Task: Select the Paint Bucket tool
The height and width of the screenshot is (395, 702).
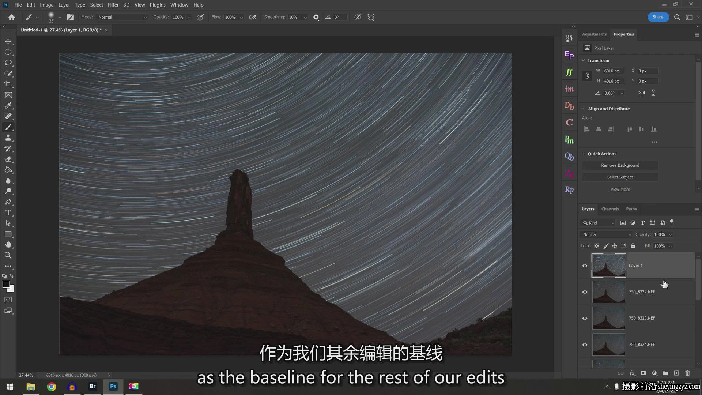Action: click(x=8, y=170)
